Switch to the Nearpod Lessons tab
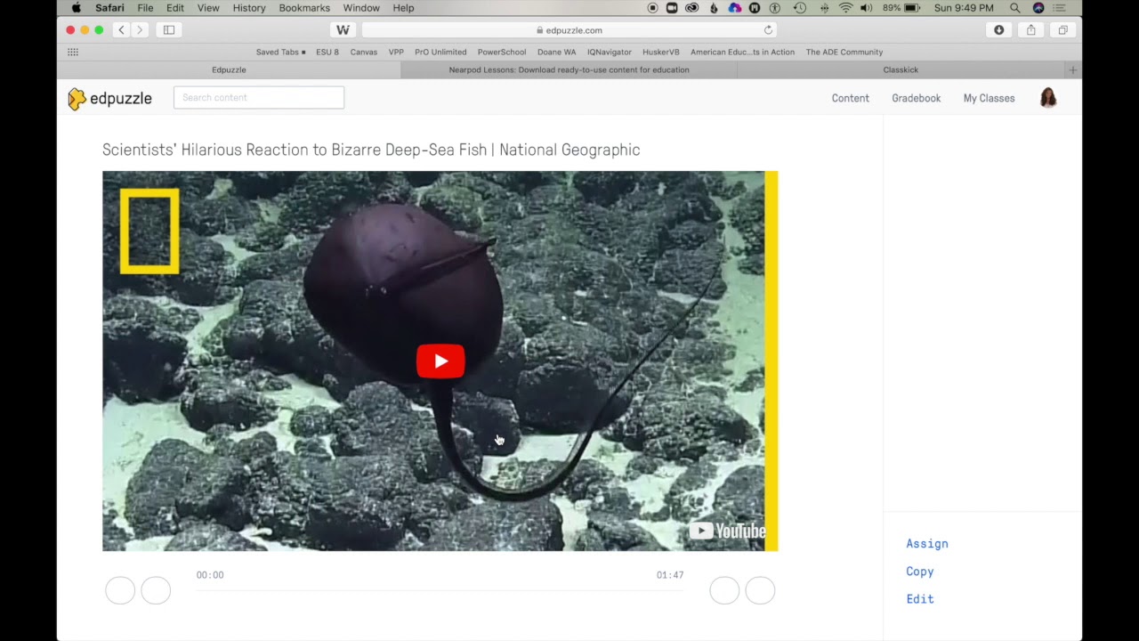 click(x=569, y=69)
